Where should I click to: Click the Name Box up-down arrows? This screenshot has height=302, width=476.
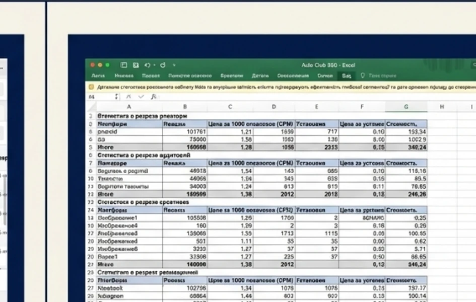coord(116,97)
